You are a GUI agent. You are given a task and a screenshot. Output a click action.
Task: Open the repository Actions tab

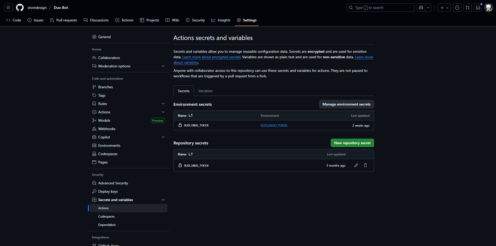[x=124, y=20]
